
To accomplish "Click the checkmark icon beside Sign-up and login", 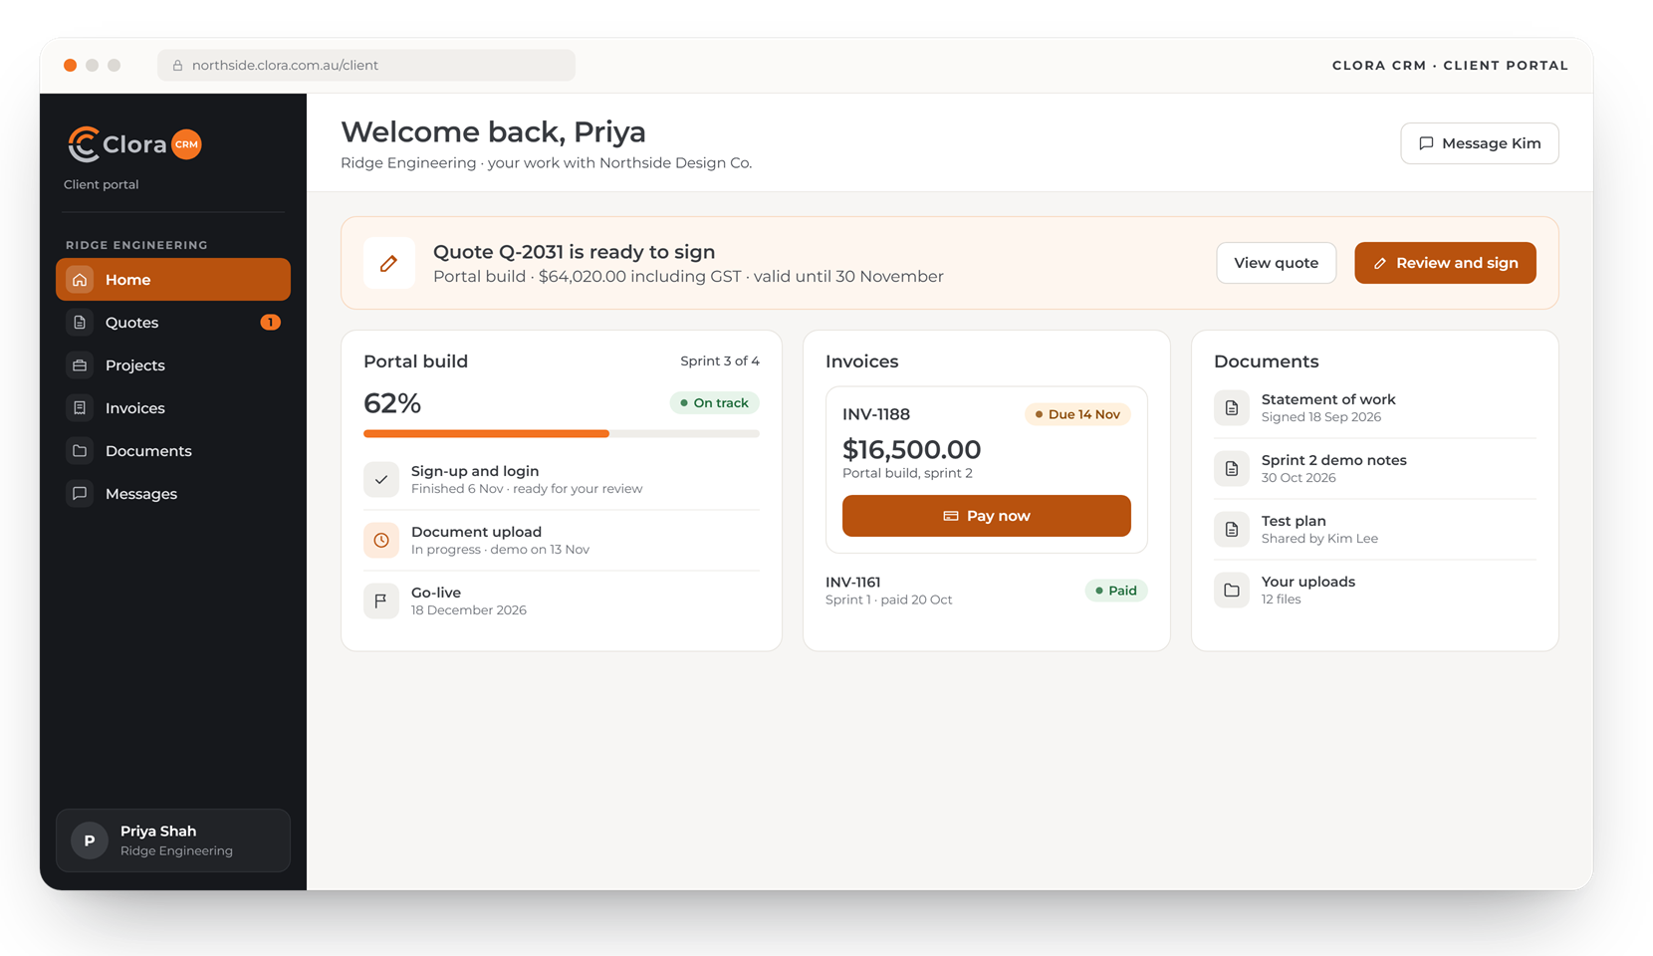I will (381, 479).
